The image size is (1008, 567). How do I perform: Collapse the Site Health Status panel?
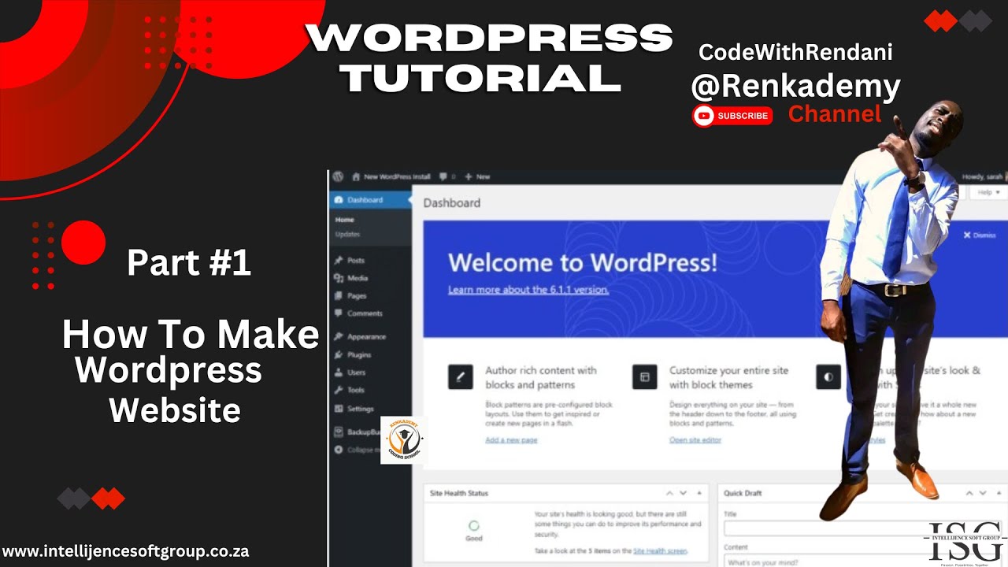[699, 493]
